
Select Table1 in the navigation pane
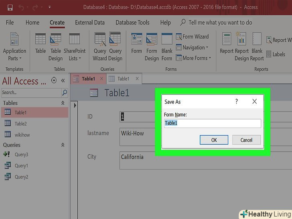[34, 112]
